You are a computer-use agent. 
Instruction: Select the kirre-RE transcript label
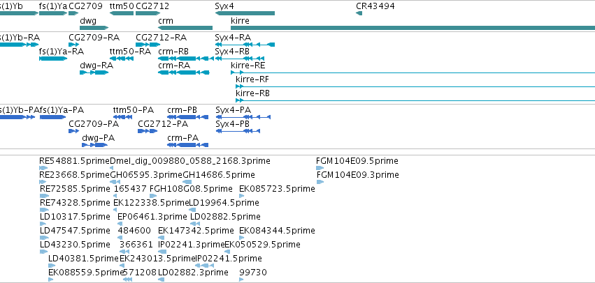248,65
